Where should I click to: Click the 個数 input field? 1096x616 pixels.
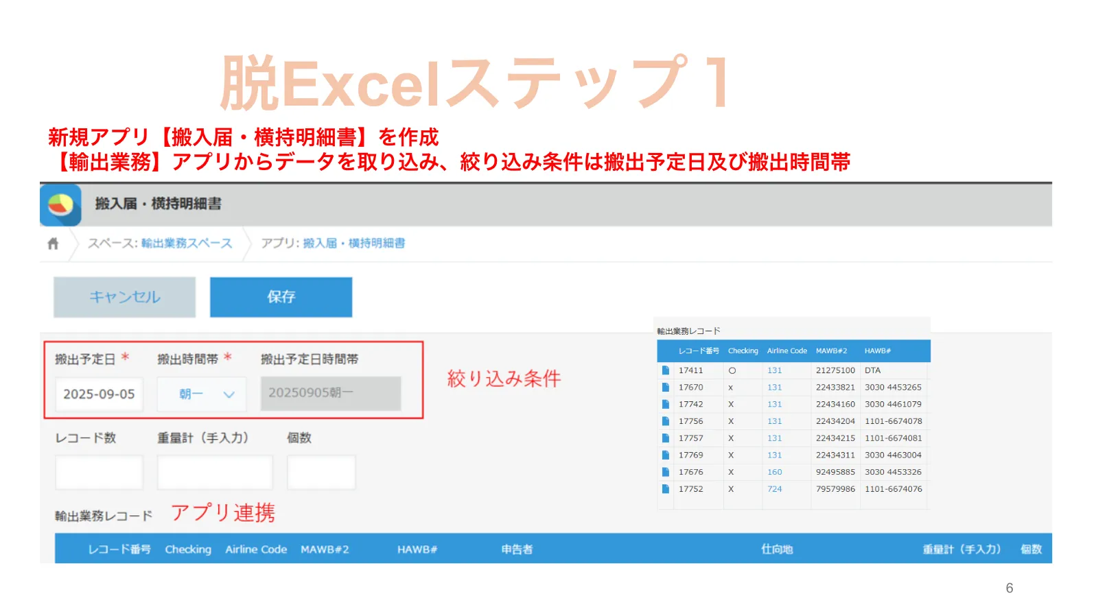click(321, 473)
